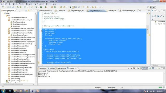The width and height of the screenshot is (166, 93).
Task: Select Linkedlistexample.java in Package Explorer
Action: (20, 35)
